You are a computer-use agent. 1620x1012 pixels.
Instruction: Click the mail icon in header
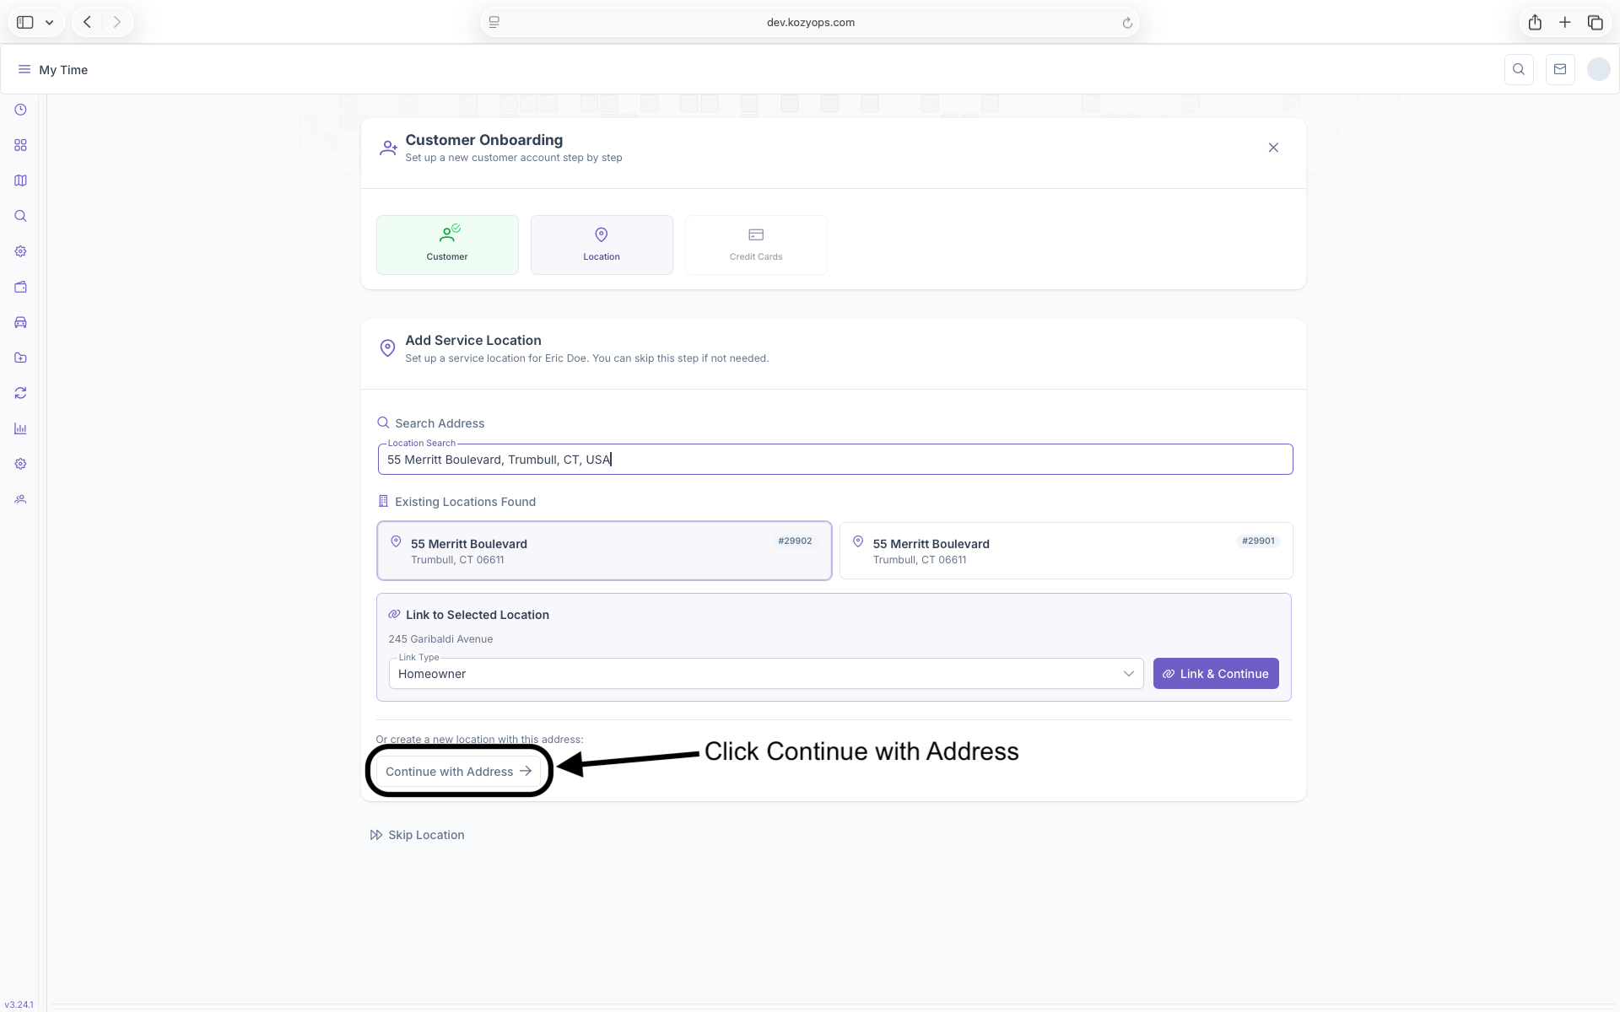(1560, 70)
